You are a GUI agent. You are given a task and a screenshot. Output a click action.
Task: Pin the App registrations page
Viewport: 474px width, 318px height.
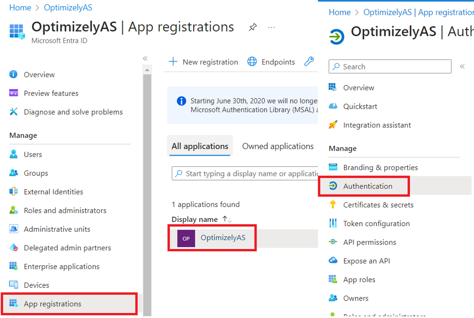click(x=253, y=27)
